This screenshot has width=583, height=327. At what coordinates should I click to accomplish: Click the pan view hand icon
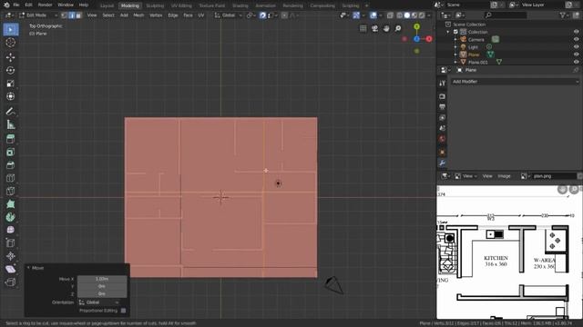pos(386,28)
